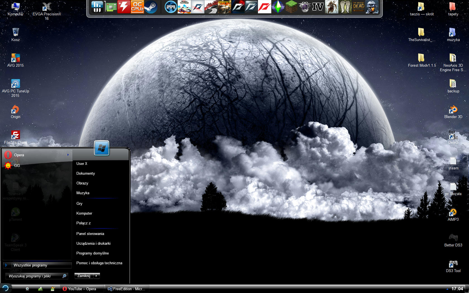Open Dokumenty from Start menu
Screen dimensions: 469x293
click(86, 173)
